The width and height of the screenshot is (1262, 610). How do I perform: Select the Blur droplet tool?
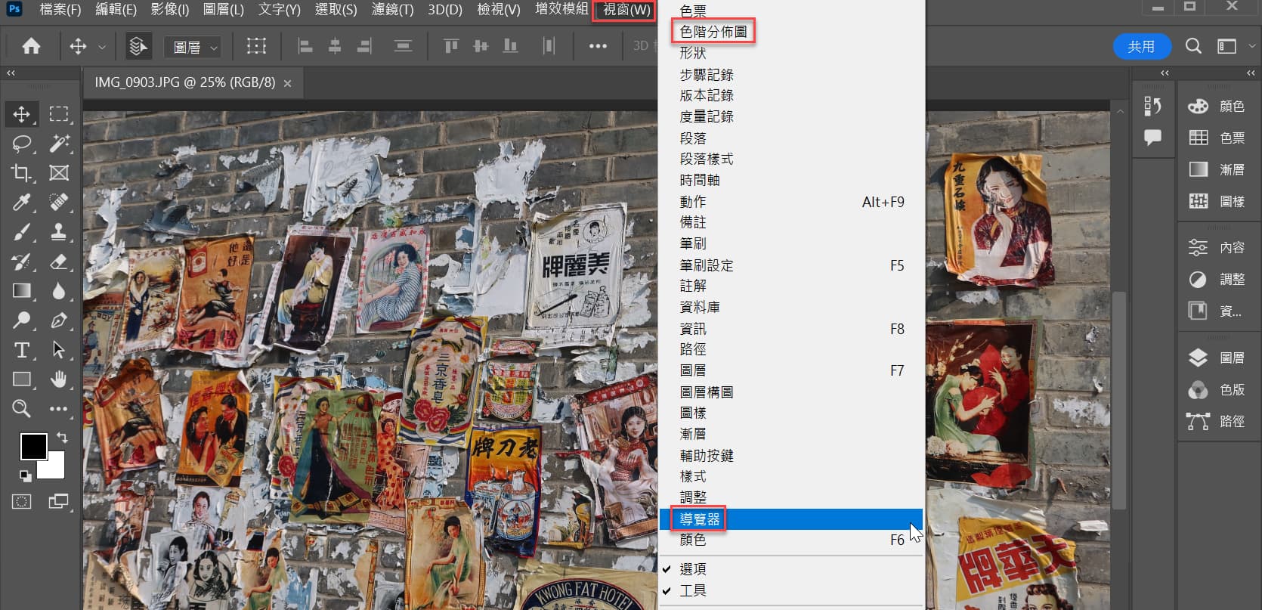pos(59,291)
